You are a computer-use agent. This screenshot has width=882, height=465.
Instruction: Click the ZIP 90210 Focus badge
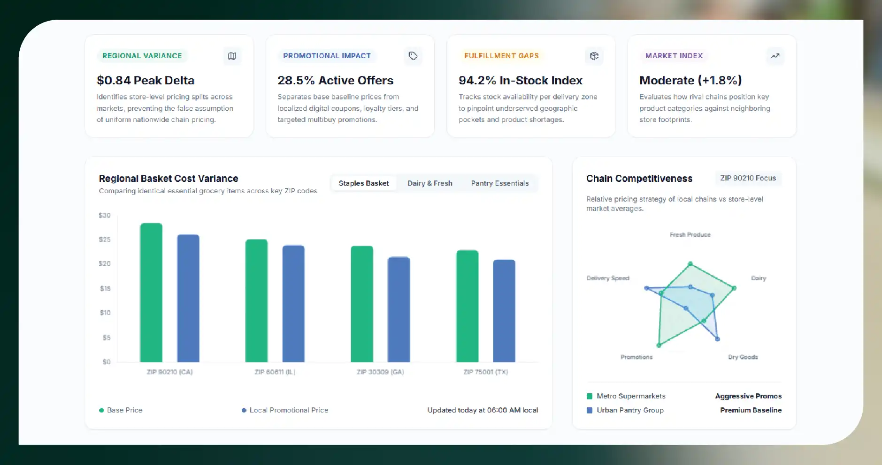pyautogui.click(x=748, y=178)
